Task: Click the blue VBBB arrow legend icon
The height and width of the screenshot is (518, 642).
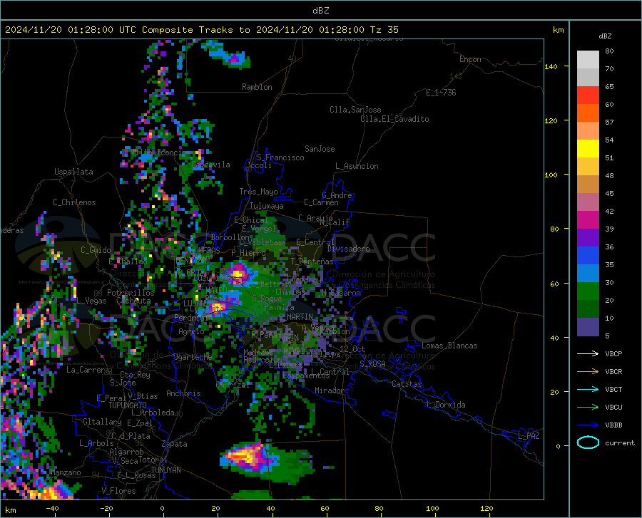Action: [588, 425]
